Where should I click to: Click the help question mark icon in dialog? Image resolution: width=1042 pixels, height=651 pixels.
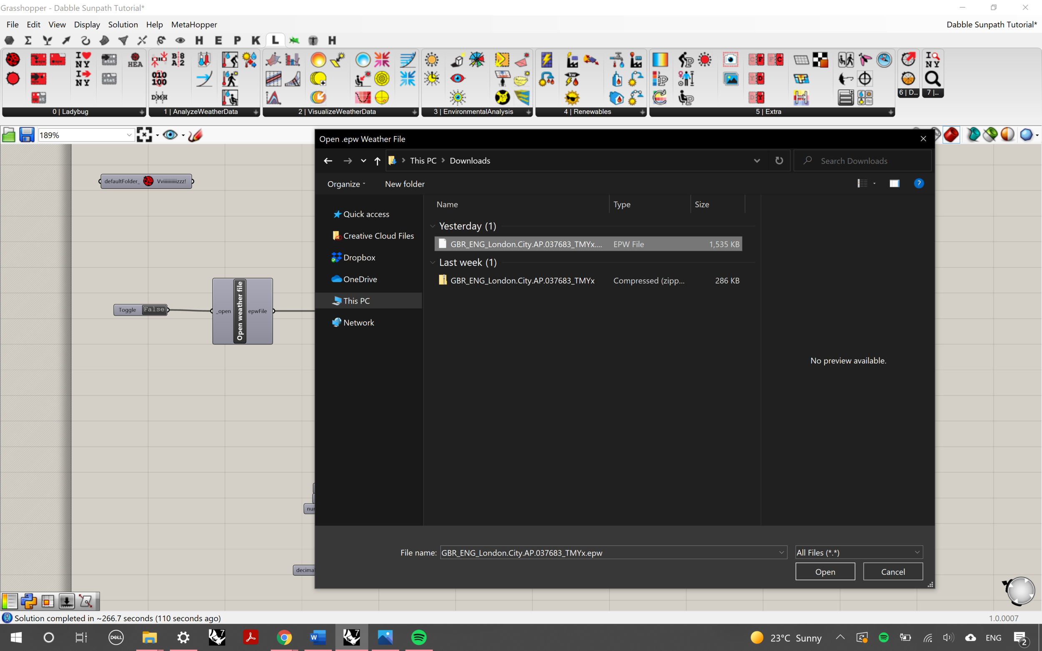pos(918,183)
